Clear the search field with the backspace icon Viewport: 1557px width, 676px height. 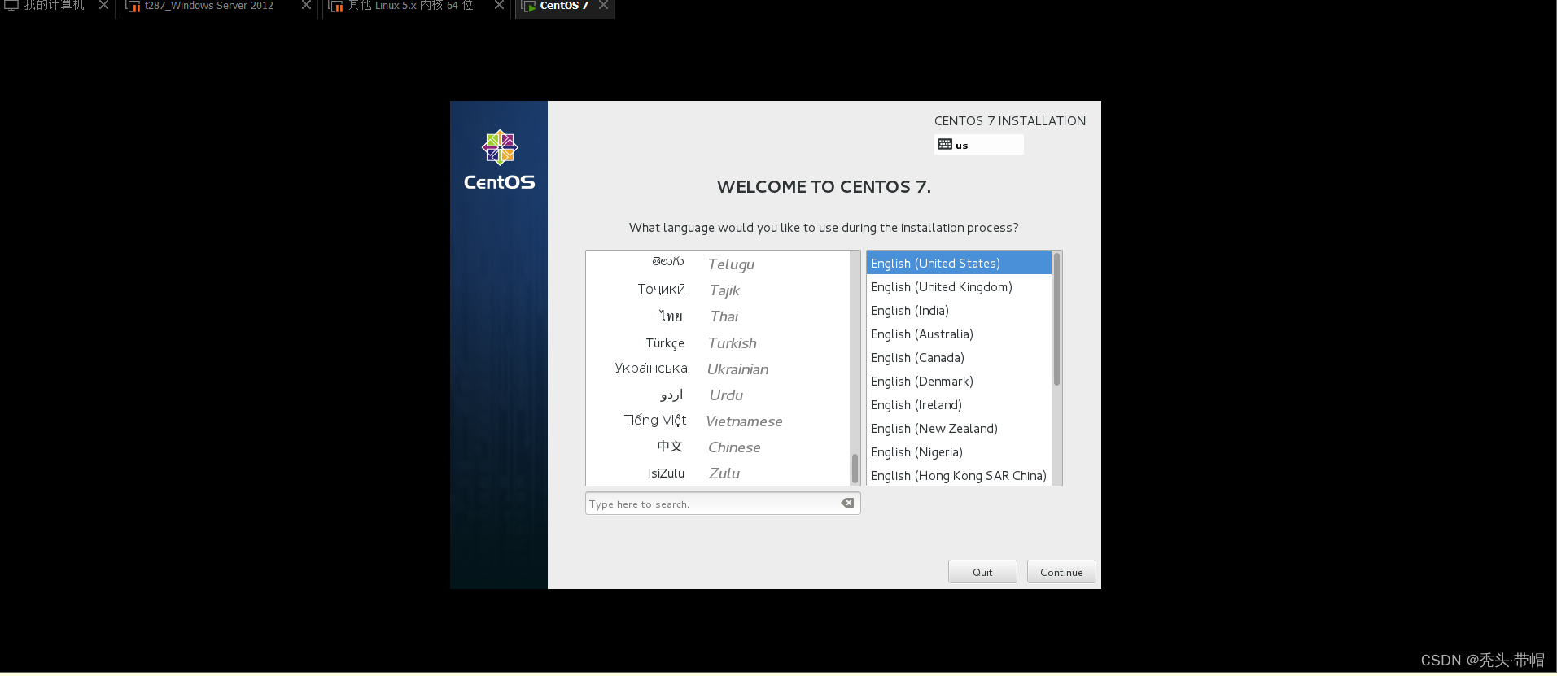(x=847, y=503)
